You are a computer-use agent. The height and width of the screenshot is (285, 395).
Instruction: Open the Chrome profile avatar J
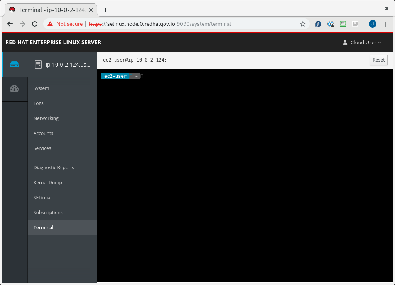coord(373,24)
